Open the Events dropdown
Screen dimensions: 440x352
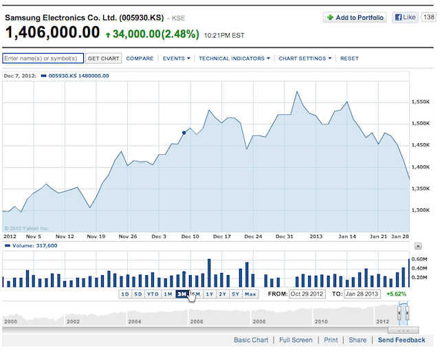pyautogui.click(x=177, y=58)
